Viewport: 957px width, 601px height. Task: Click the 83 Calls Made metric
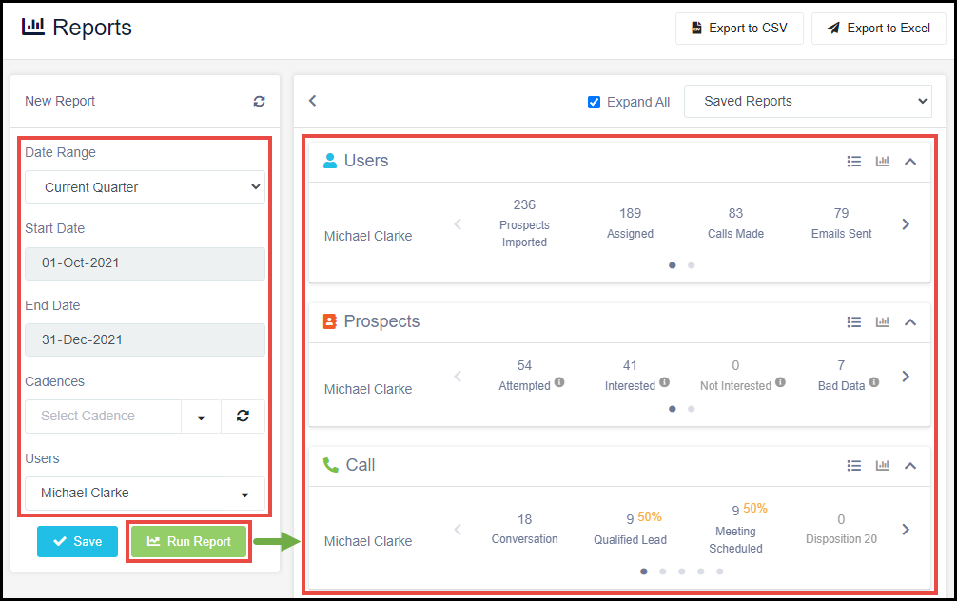click(x=735, y=223)
